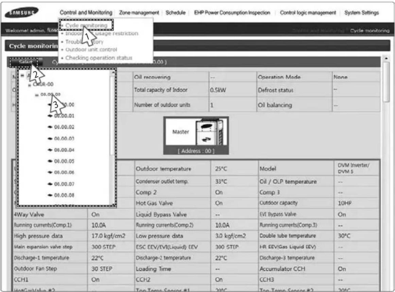
Task: Open Control logic management menu
Action: click(x=308, y=13)
